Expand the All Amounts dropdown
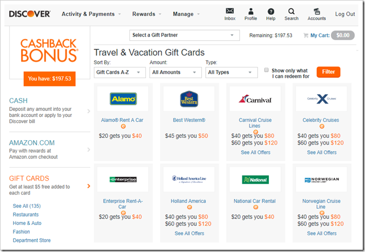The image size is (365, 252). pyautogui.click(x=175, y=72)
